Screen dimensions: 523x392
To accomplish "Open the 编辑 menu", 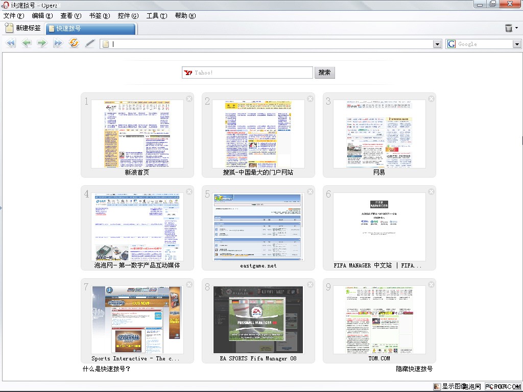I will coord(42,16).
